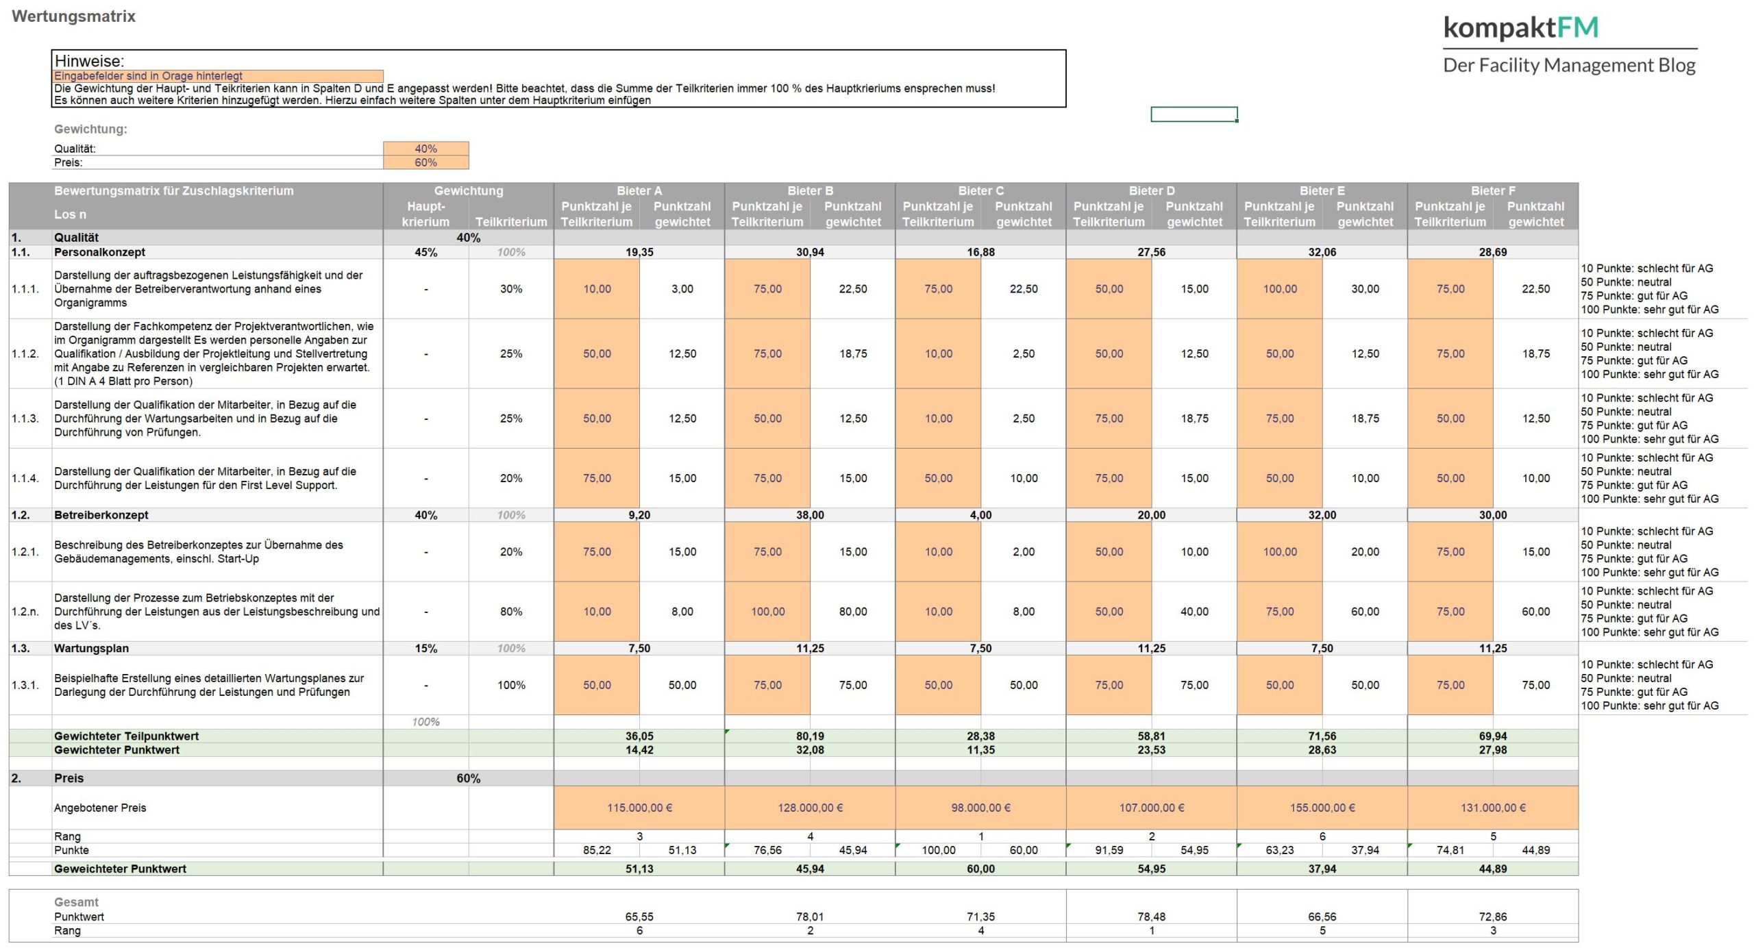Click Teilkriterium weighting 30% for 1.1.1.
The image size is (1754, 950).
point(511,289)
